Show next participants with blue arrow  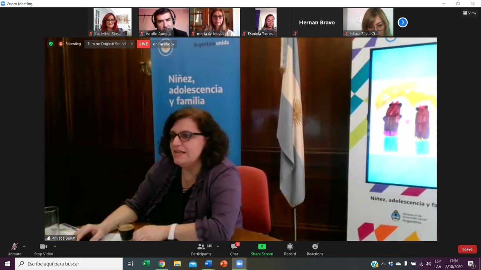[402, 22]
